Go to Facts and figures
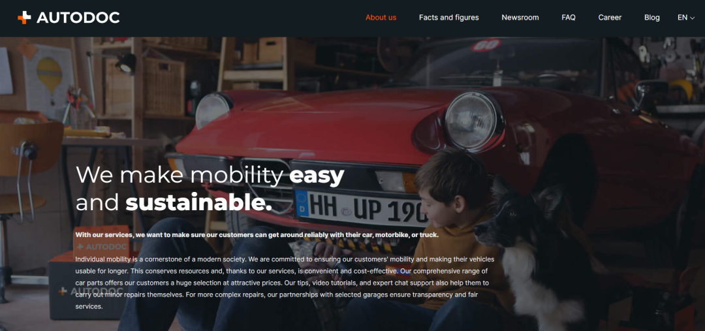705x331 pixels. click(448, 18)
